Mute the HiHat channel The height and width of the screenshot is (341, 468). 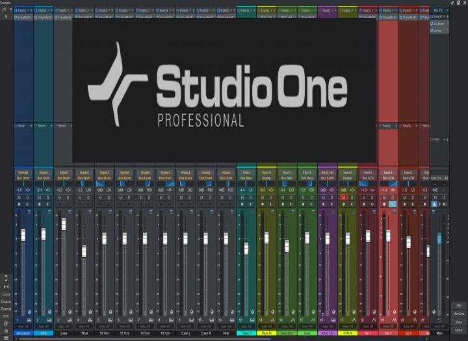80,197
